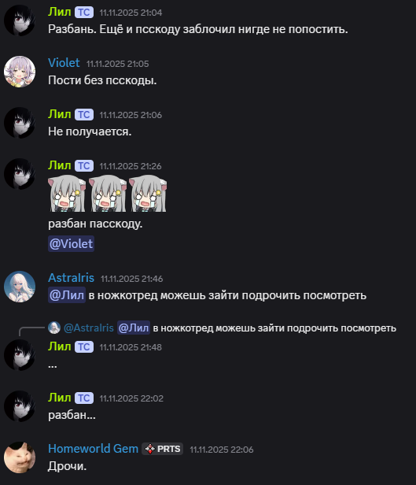Open the PRTS server tag badge
This screenshot has width=416, height=485.
tap(163, 449)
